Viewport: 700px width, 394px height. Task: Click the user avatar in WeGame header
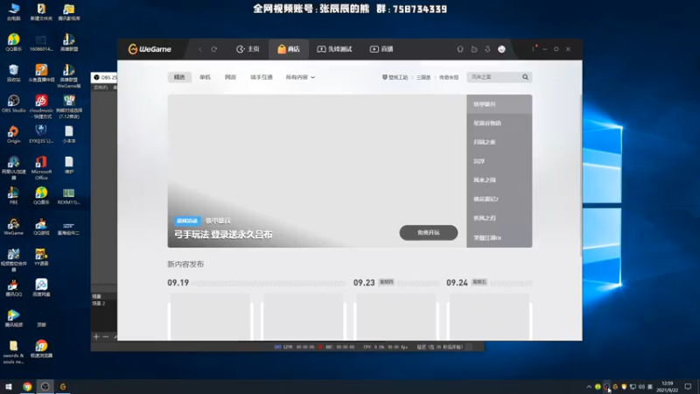click(x=501, y=49)
